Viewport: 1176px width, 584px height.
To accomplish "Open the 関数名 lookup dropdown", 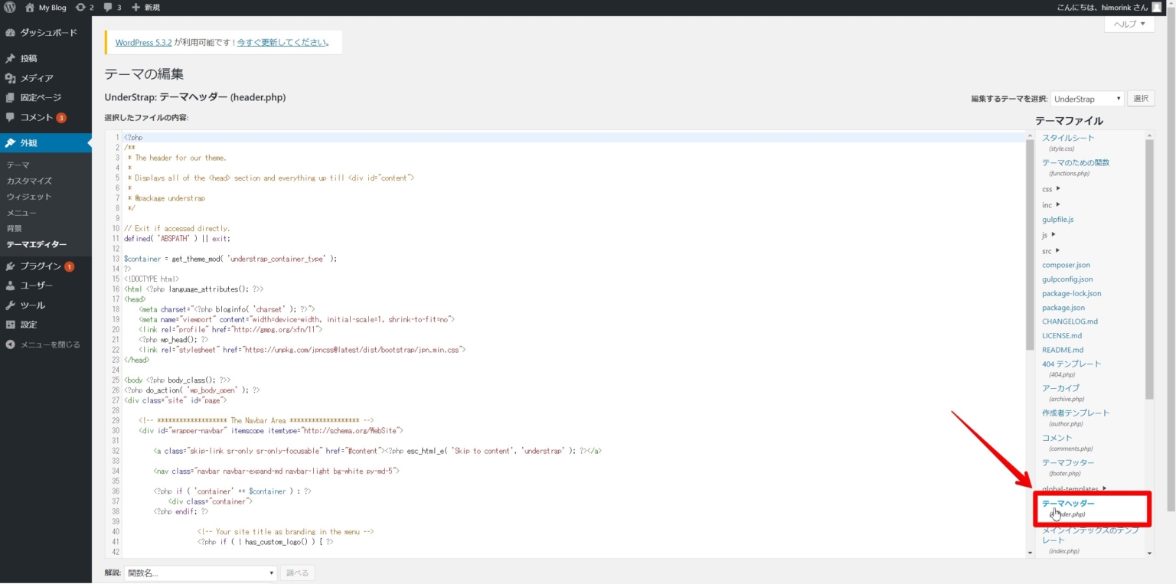I will (200, 573).
